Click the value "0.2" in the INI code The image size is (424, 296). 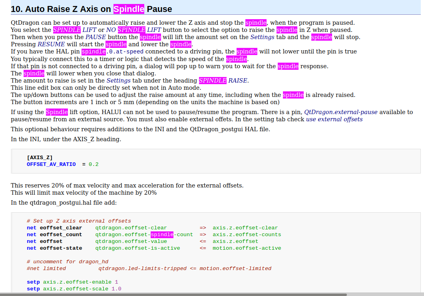(x=94, y=164)
